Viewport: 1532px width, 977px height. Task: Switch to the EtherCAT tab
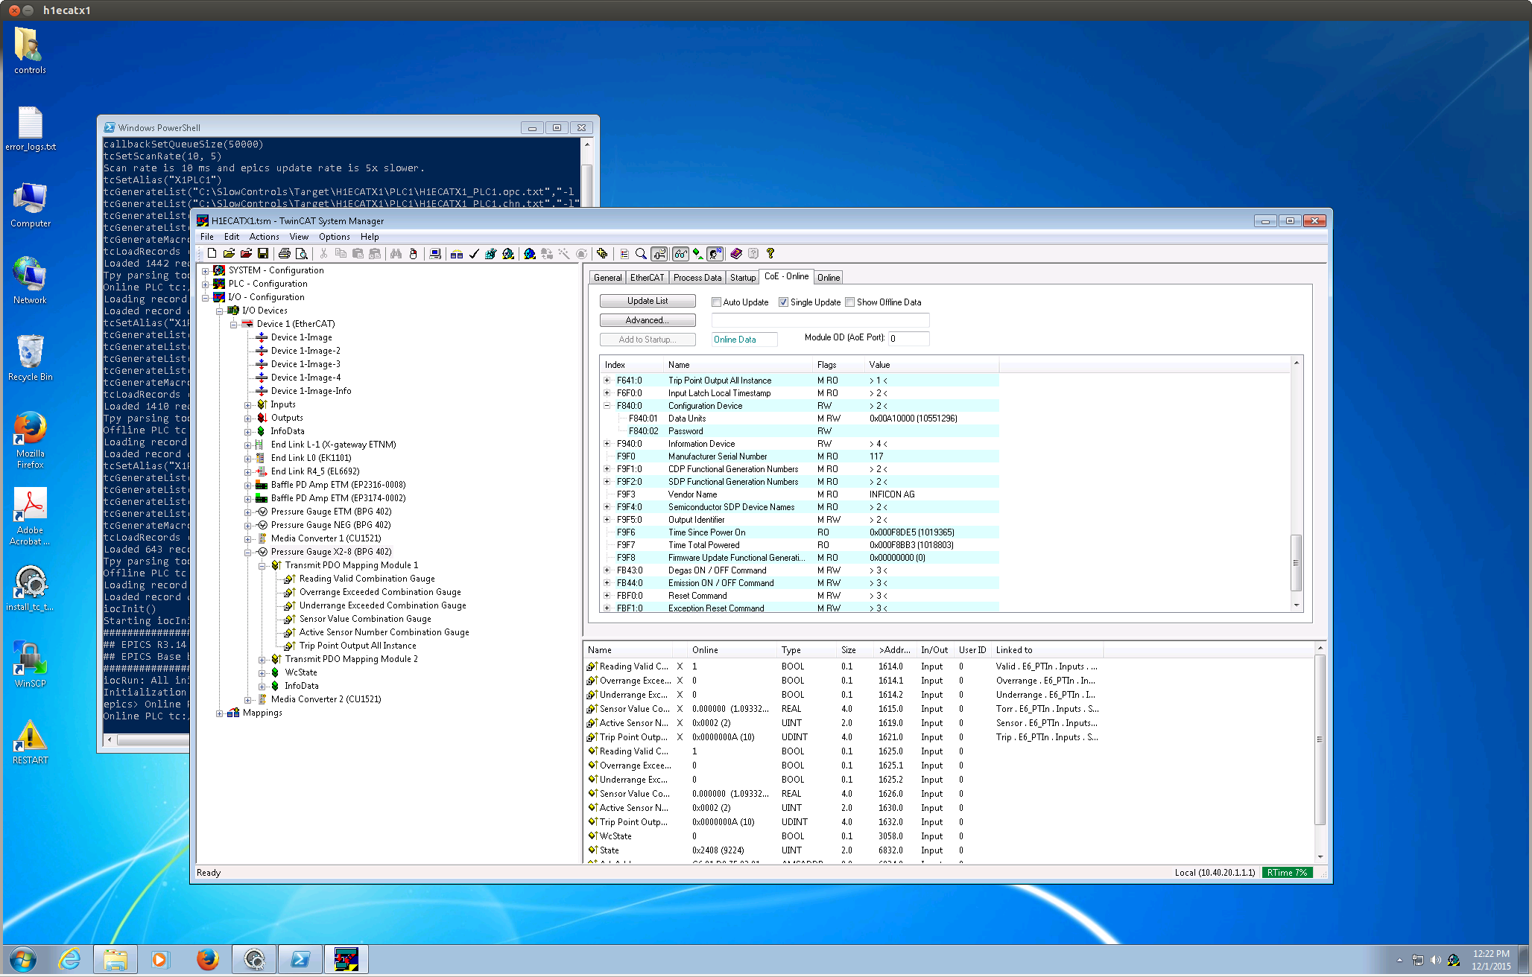coord(647,278)
